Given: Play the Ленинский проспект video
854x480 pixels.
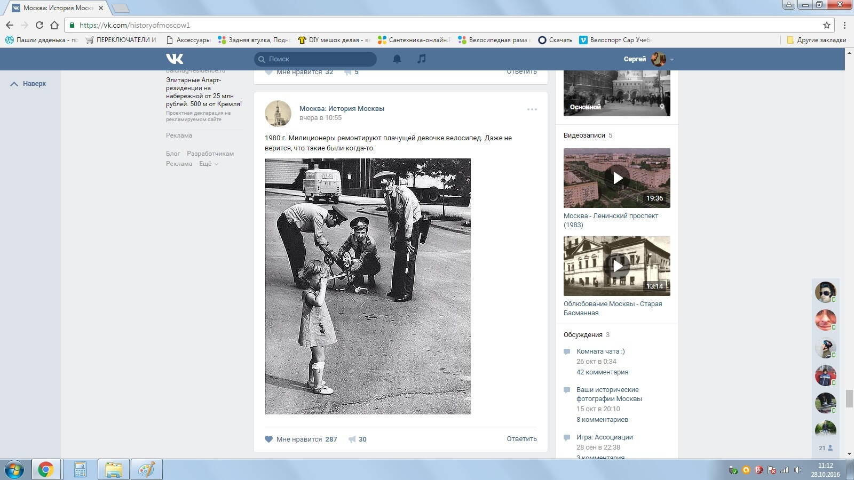Looking at the screenshot, I should 617,178.
